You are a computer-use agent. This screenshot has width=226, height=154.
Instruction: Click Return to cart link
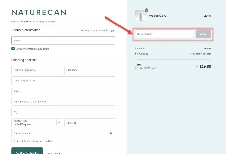pyautogui.click(x=54, y=153)
